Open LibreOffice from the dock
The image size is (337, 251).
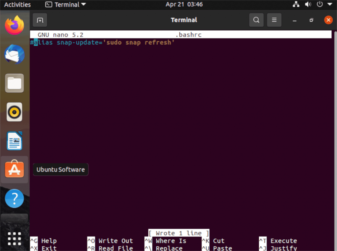point(14,141)
